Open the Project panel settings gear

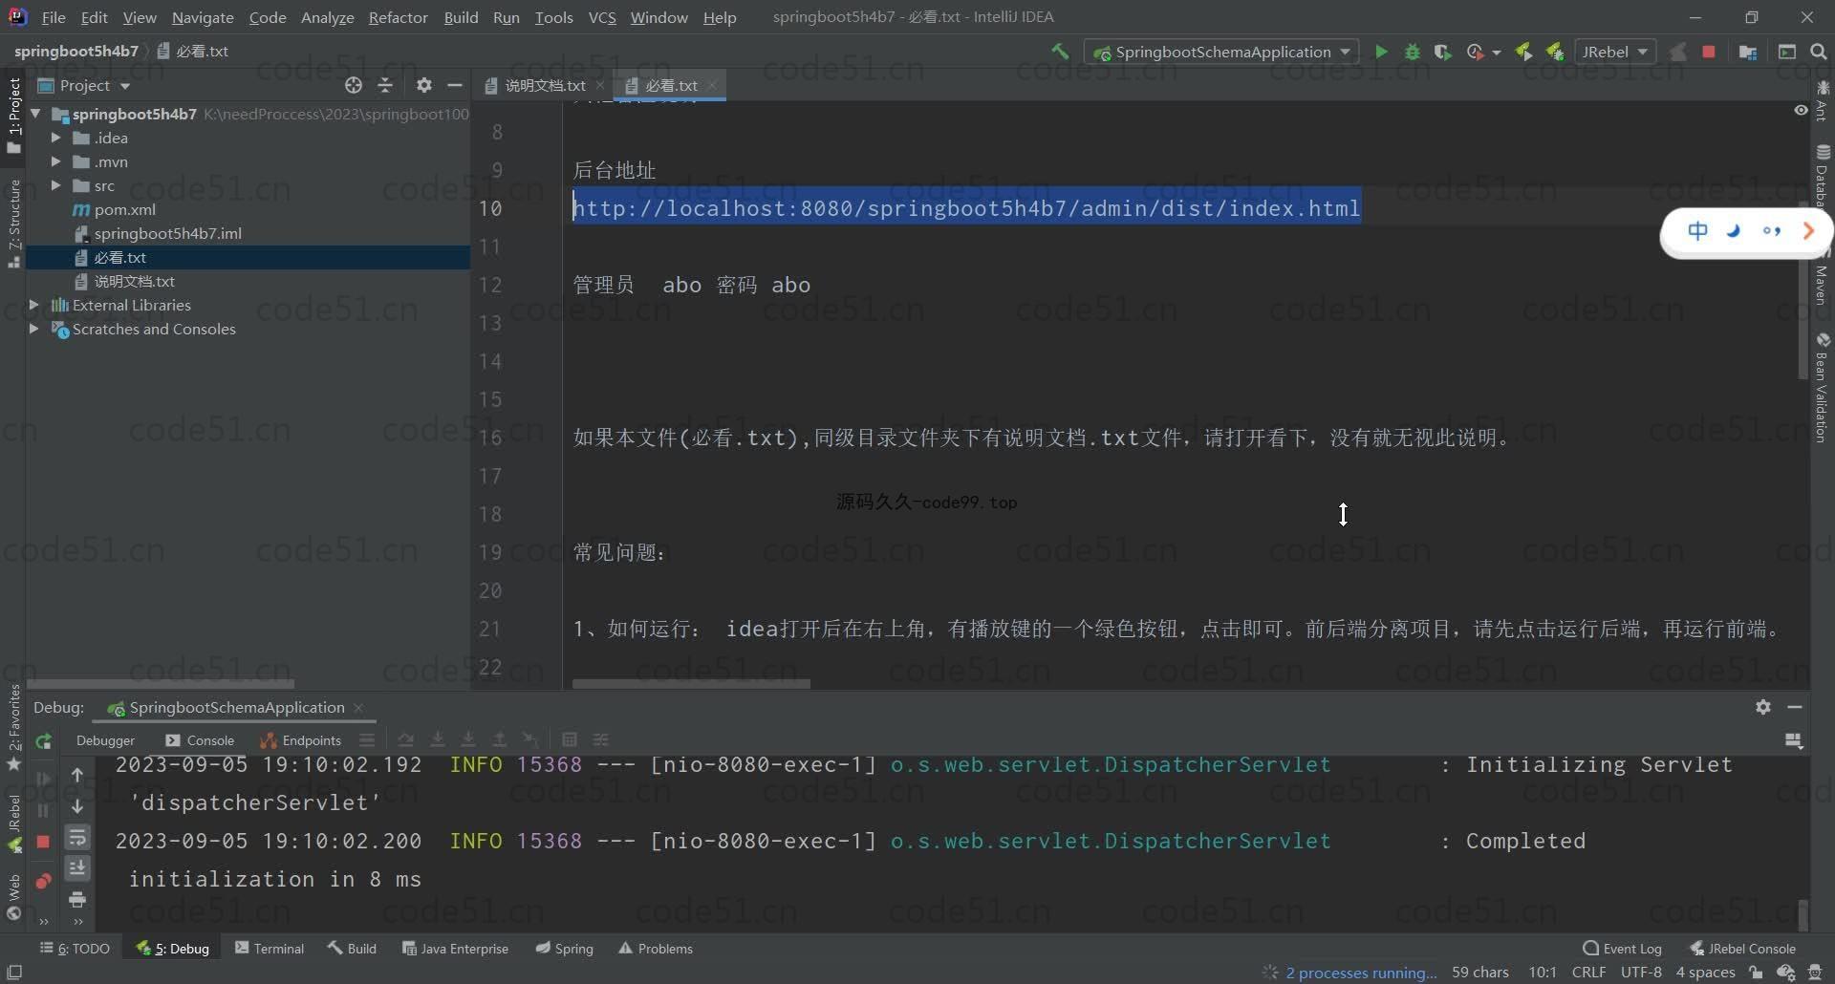tap(424, 85)
